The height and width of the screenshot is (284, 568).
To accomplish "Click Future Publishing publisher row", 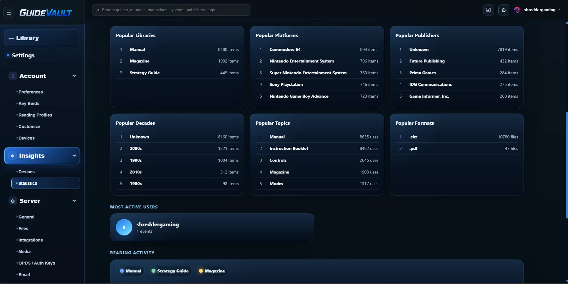I will click(457, 61).
